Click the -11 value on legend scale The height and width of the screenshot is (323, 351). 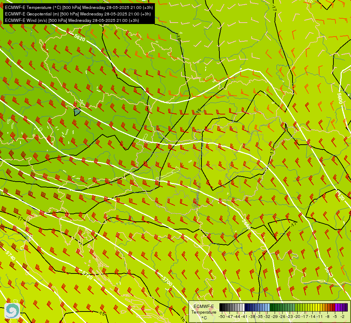319,317
